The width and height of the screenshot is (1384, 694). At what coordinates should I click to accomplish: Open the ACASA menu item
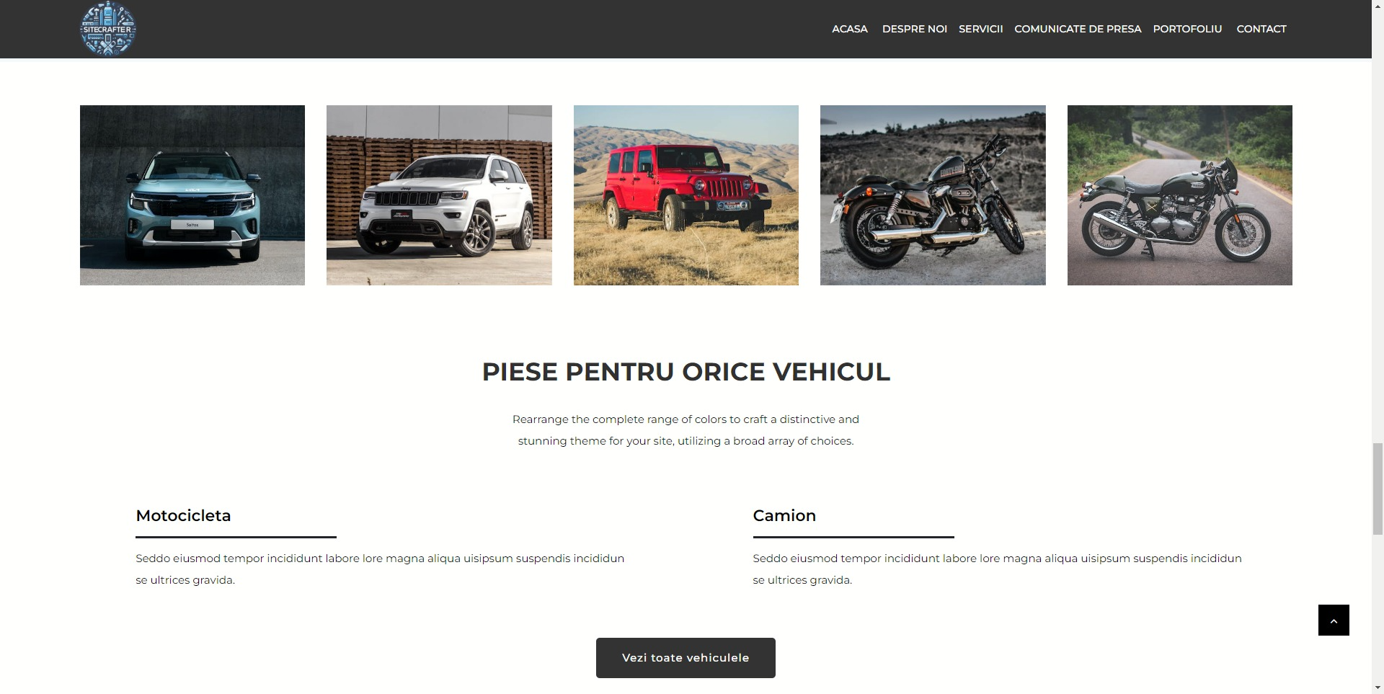[850, 29]
